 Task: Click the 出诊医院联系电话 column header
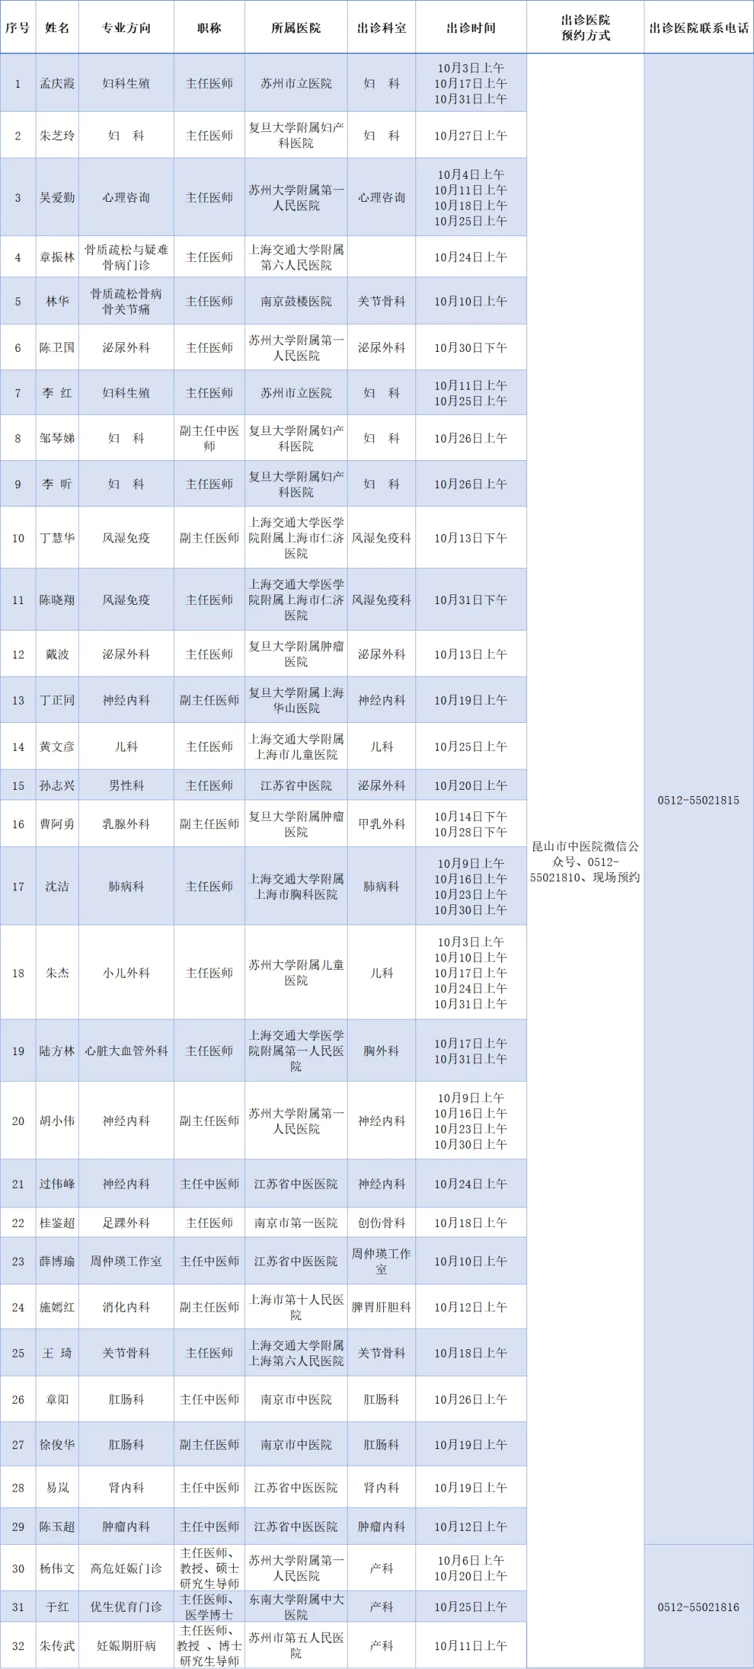click(698, 28)
